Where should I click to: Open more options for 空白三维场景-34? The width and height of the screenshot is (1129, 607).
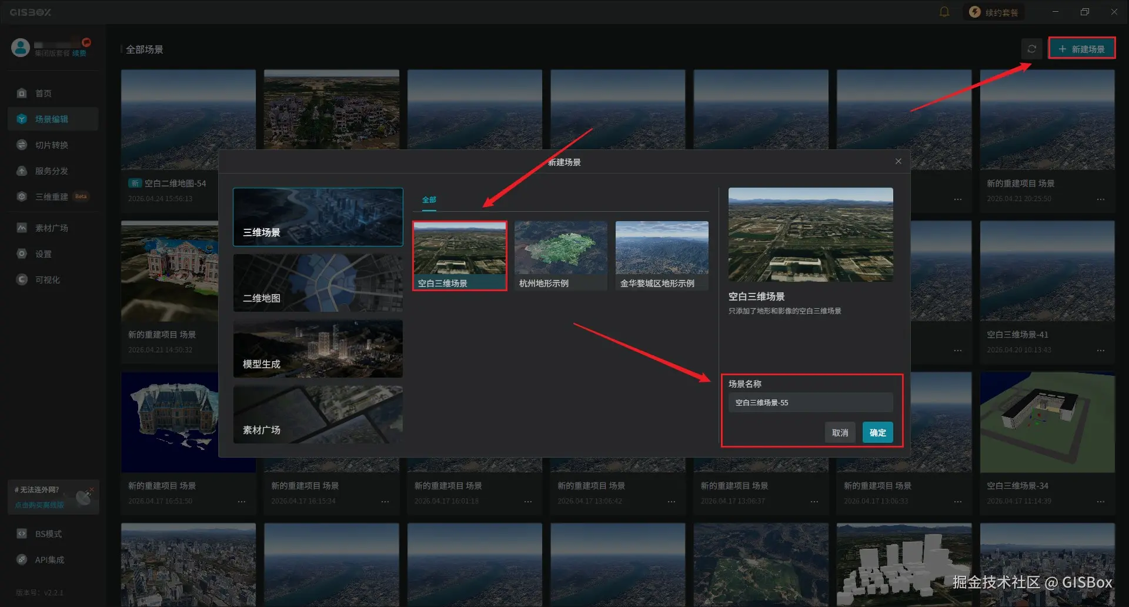1100,501
